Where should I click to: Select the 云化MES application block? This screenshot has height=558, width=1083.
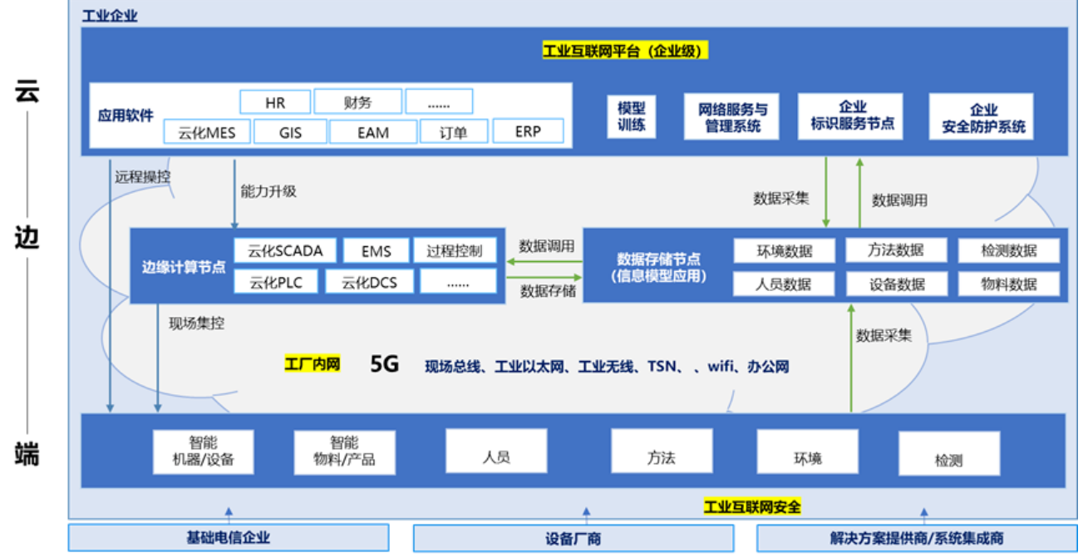[208, 131]
